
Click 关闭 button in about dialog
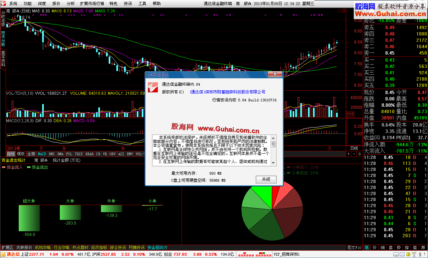point(266,179)
